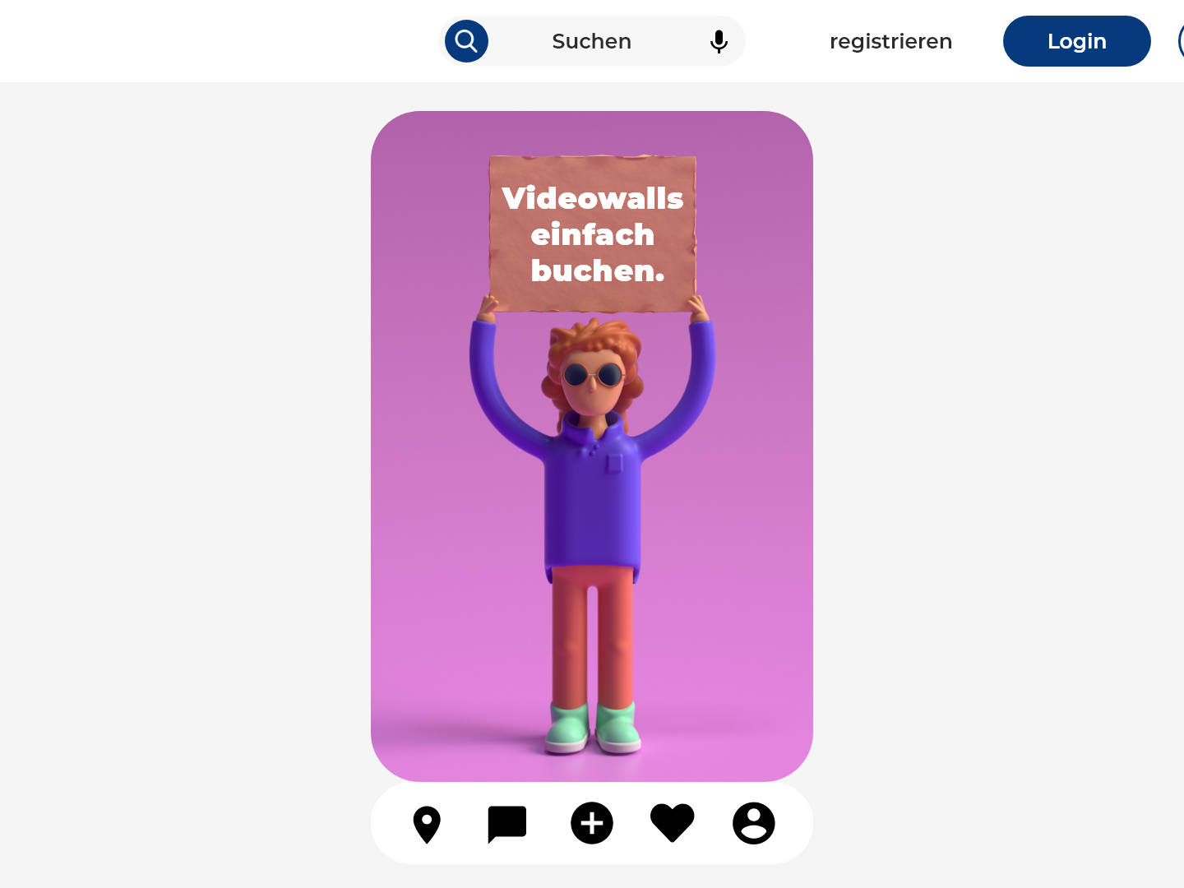This screenshot has height=888, width=1184.
Task: Click the purple hero image card
Action: [x=592, y=446]
